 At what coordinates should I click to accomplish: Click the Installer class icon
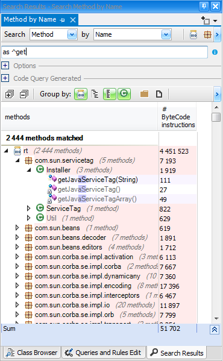[40, 170]
